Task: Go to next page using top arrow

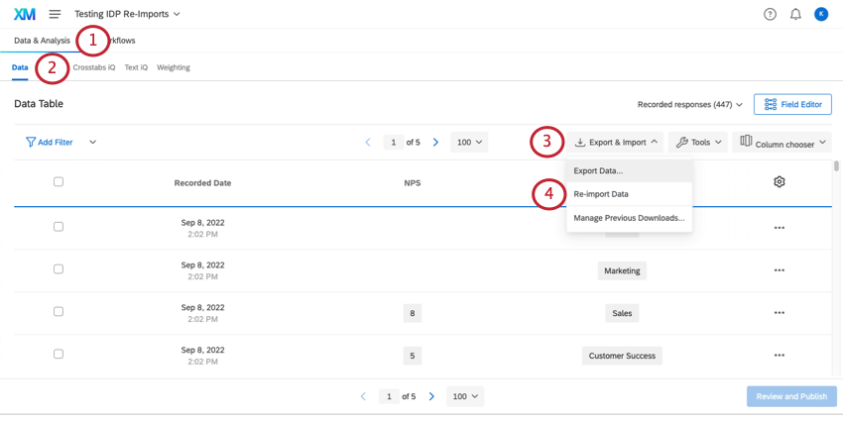Action: pyautogui.click(x=435, y=143)
